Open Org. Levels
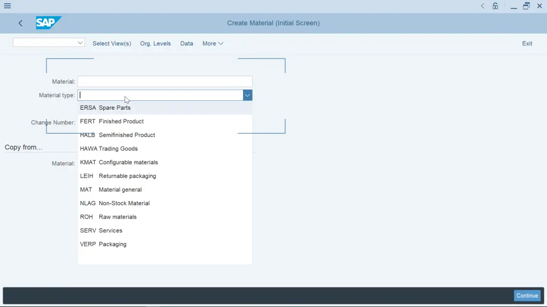The width and height of the screenshot is (547, 307). (x=155, y=43)
